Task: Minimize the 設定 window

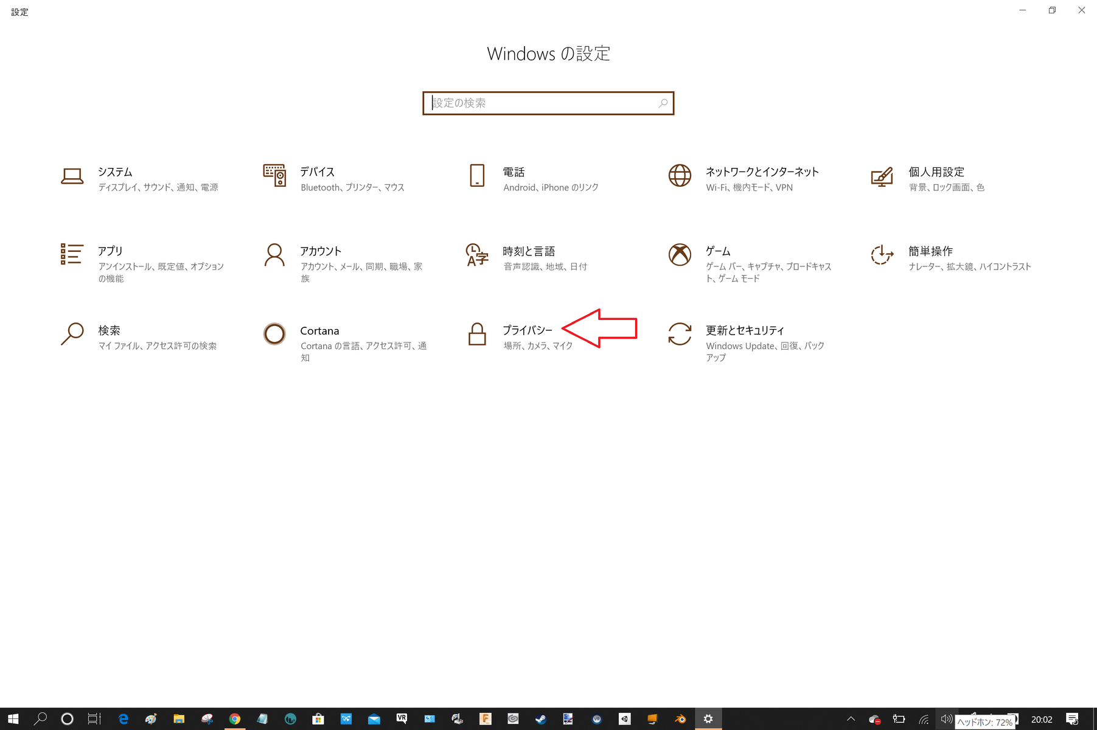Action: pos(1023,10)
